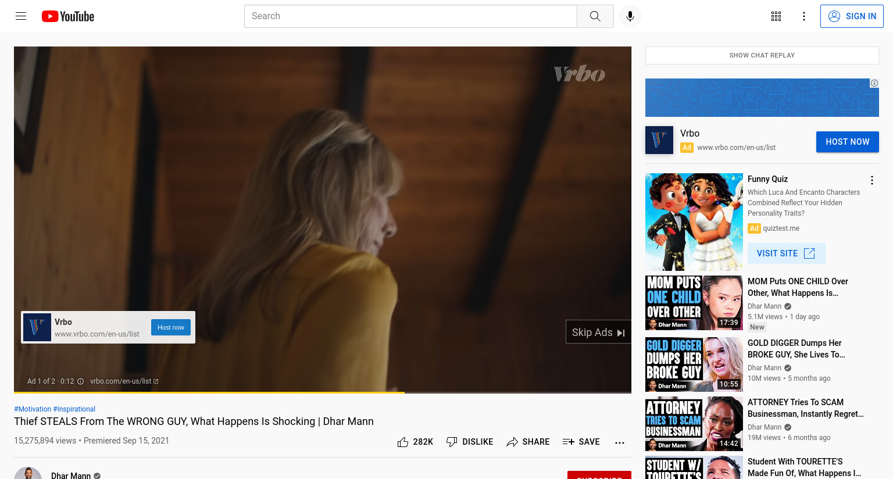
Task: Open Funny Quiz ad title
Action: coord(768,179)
